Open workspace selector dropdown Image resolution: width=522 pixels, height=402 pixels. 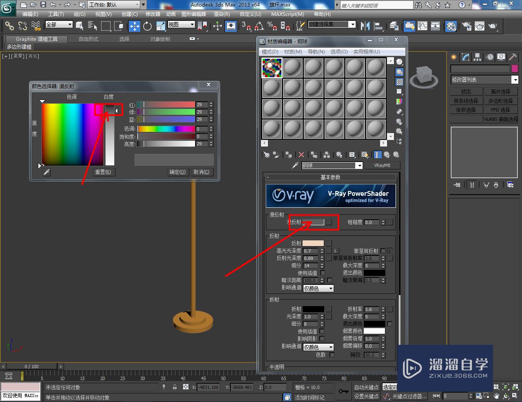(113, 5)
